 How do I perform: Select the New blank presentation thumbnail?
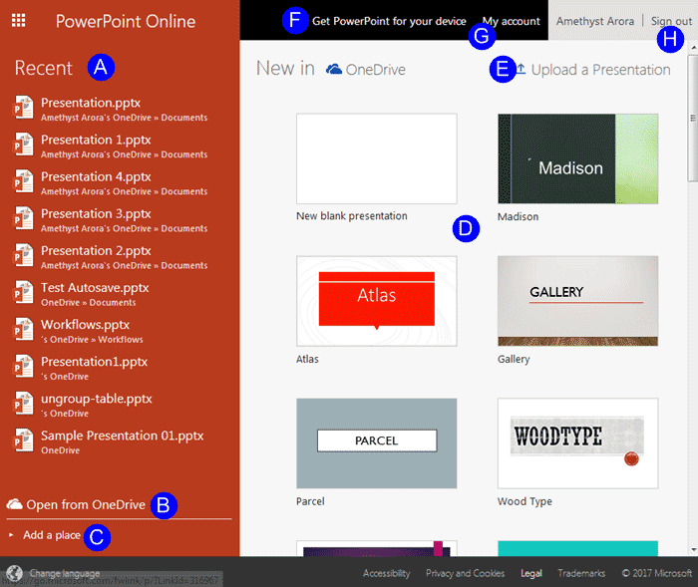[377, 158]
